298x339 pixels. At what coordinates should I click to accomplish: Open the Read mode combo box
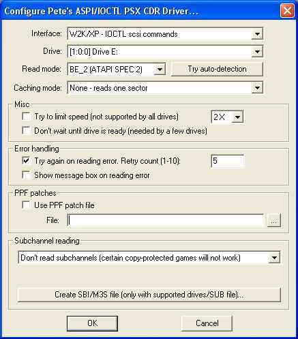coord(160,69)
